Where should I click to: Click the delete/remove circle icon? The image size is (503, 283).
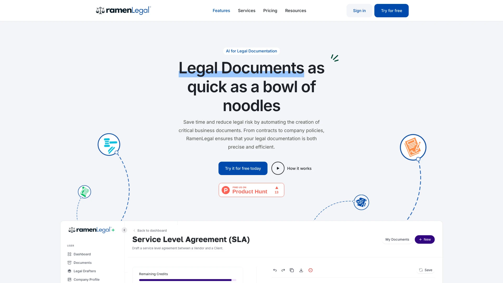(310, 270)
